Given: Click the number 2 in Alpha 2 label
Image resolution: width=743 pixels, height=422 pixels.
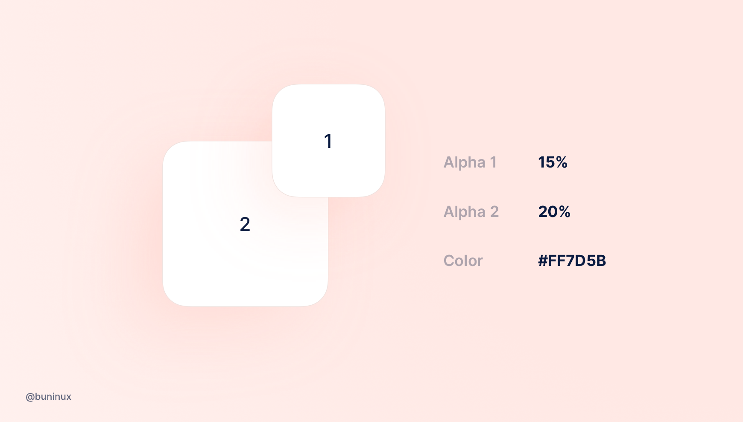Looking at the screenshot, I should tap(494, 212).
